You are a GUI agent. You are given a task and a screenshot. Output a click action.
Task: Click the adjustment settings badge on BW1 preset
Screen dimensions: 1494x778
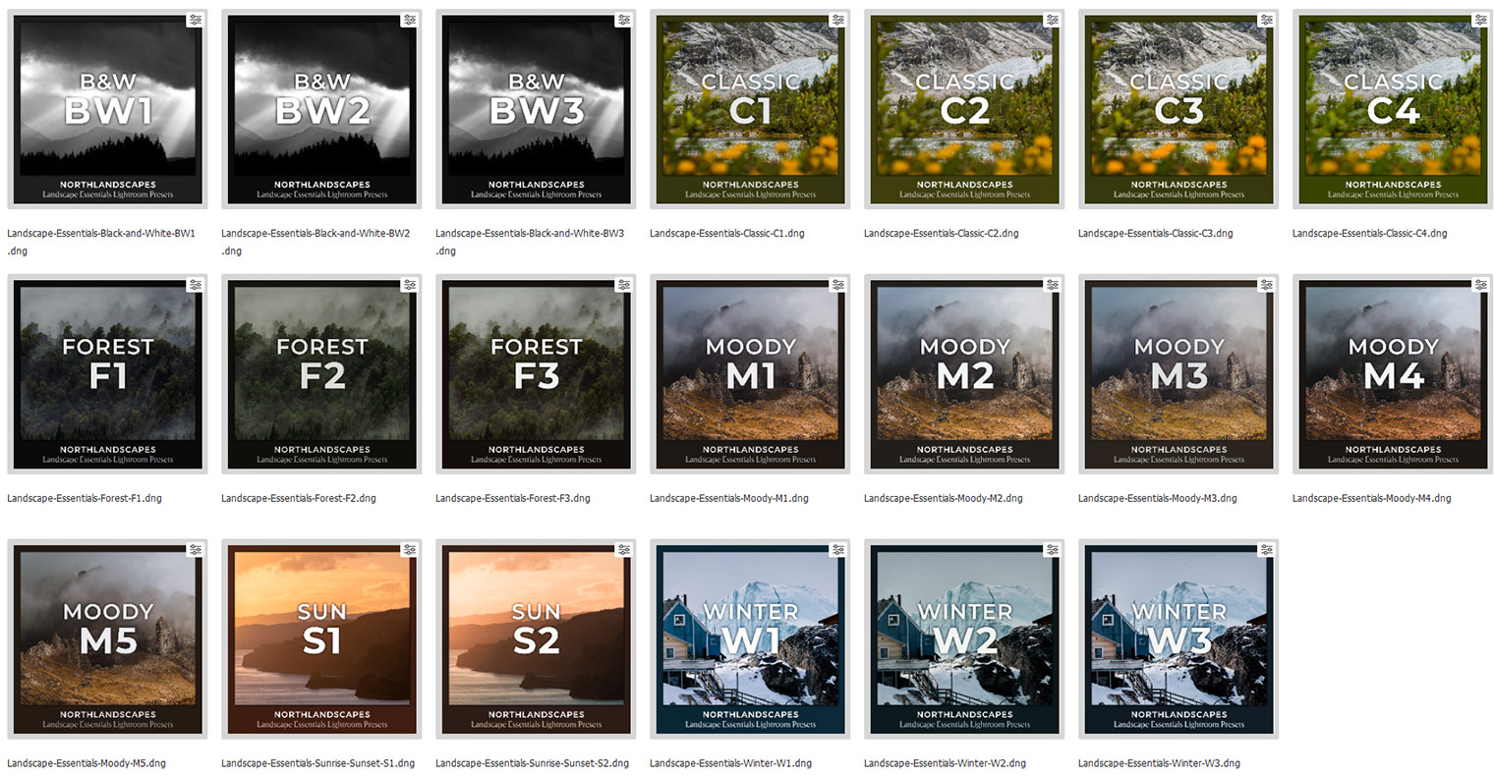(196, 19)
